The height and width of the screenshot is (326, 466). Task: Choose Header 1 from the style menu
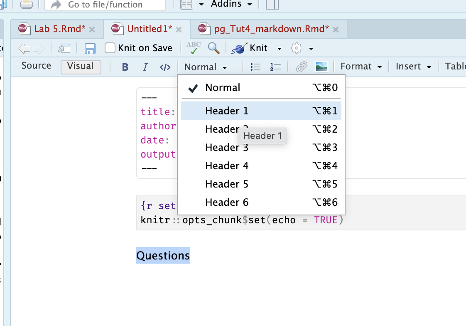(x=227, y=111)
